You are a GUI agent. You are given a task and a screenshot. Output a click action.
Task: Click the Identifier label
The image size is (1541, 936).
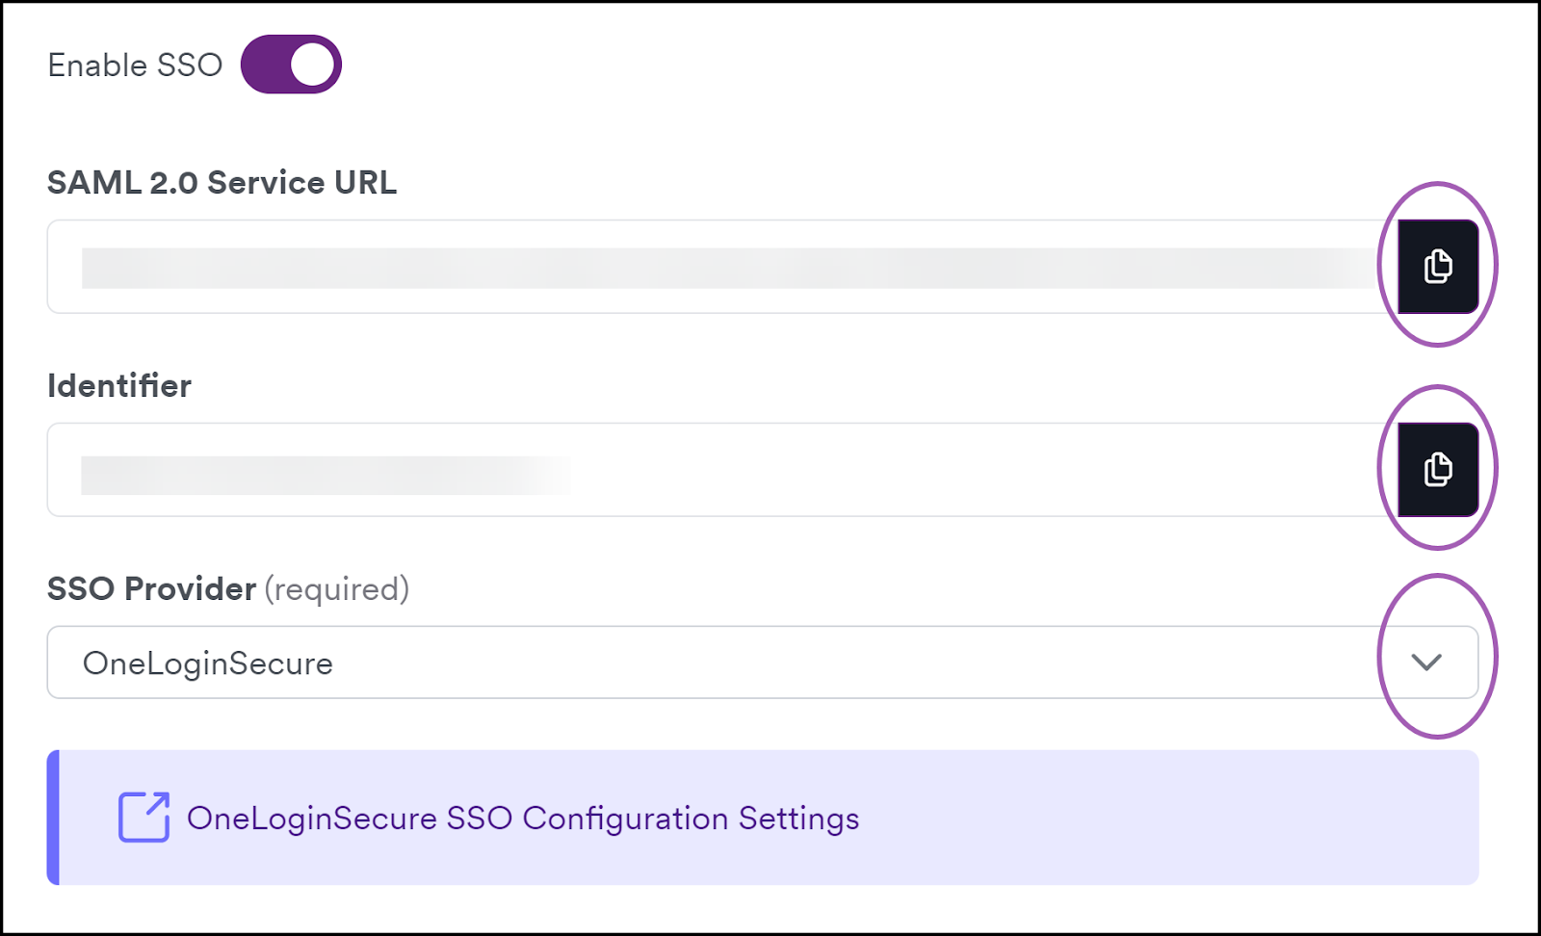click(x=119, y=386)
